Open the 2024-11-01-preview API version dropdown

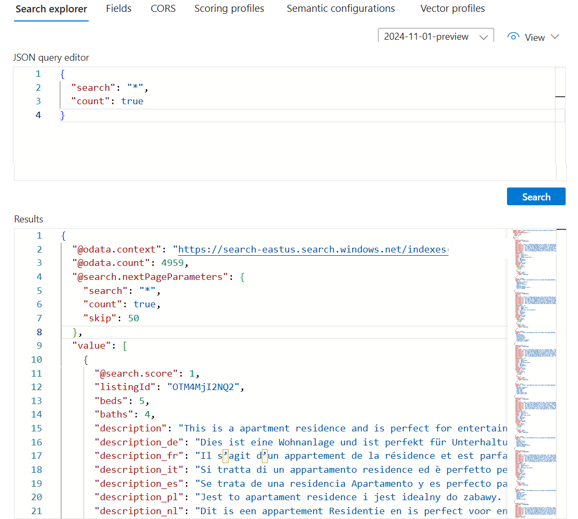click(436, 37)
